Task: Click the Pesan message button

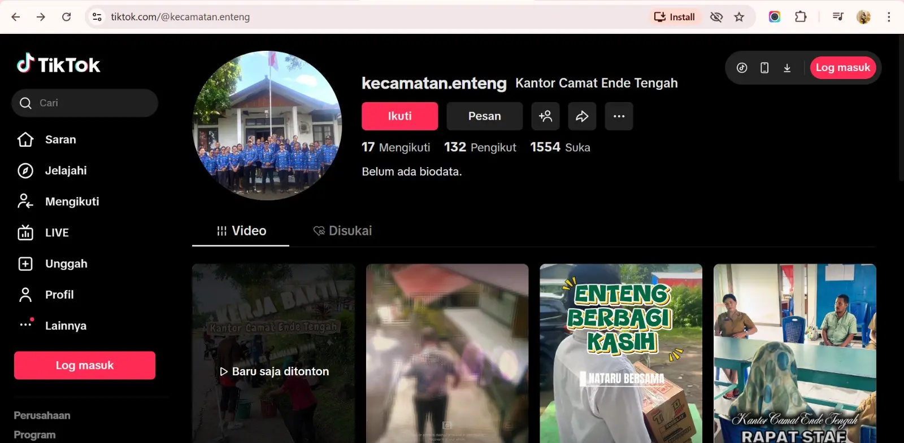Action: (485, 116)
